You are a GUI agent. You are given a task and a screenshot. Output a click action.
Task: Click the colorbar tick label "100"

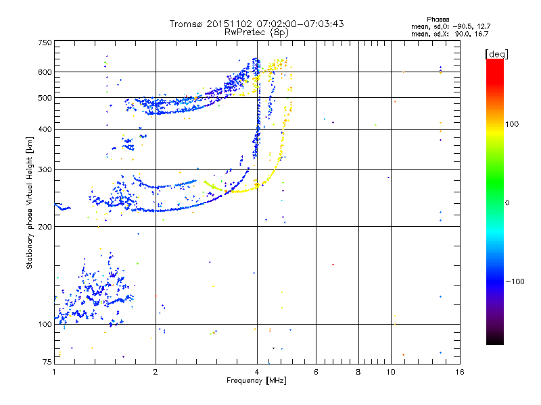click(512, 124)
